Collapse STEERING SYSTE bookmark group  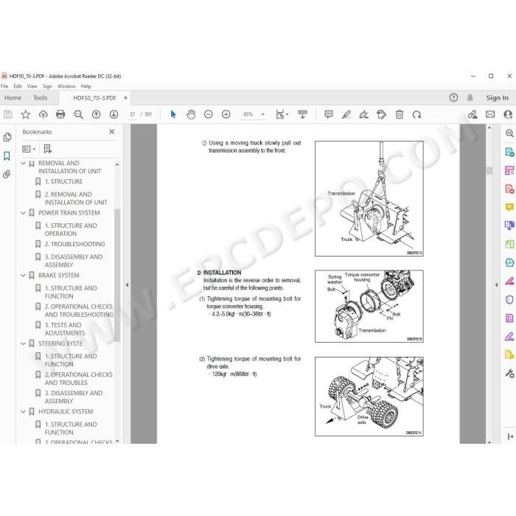23,344
